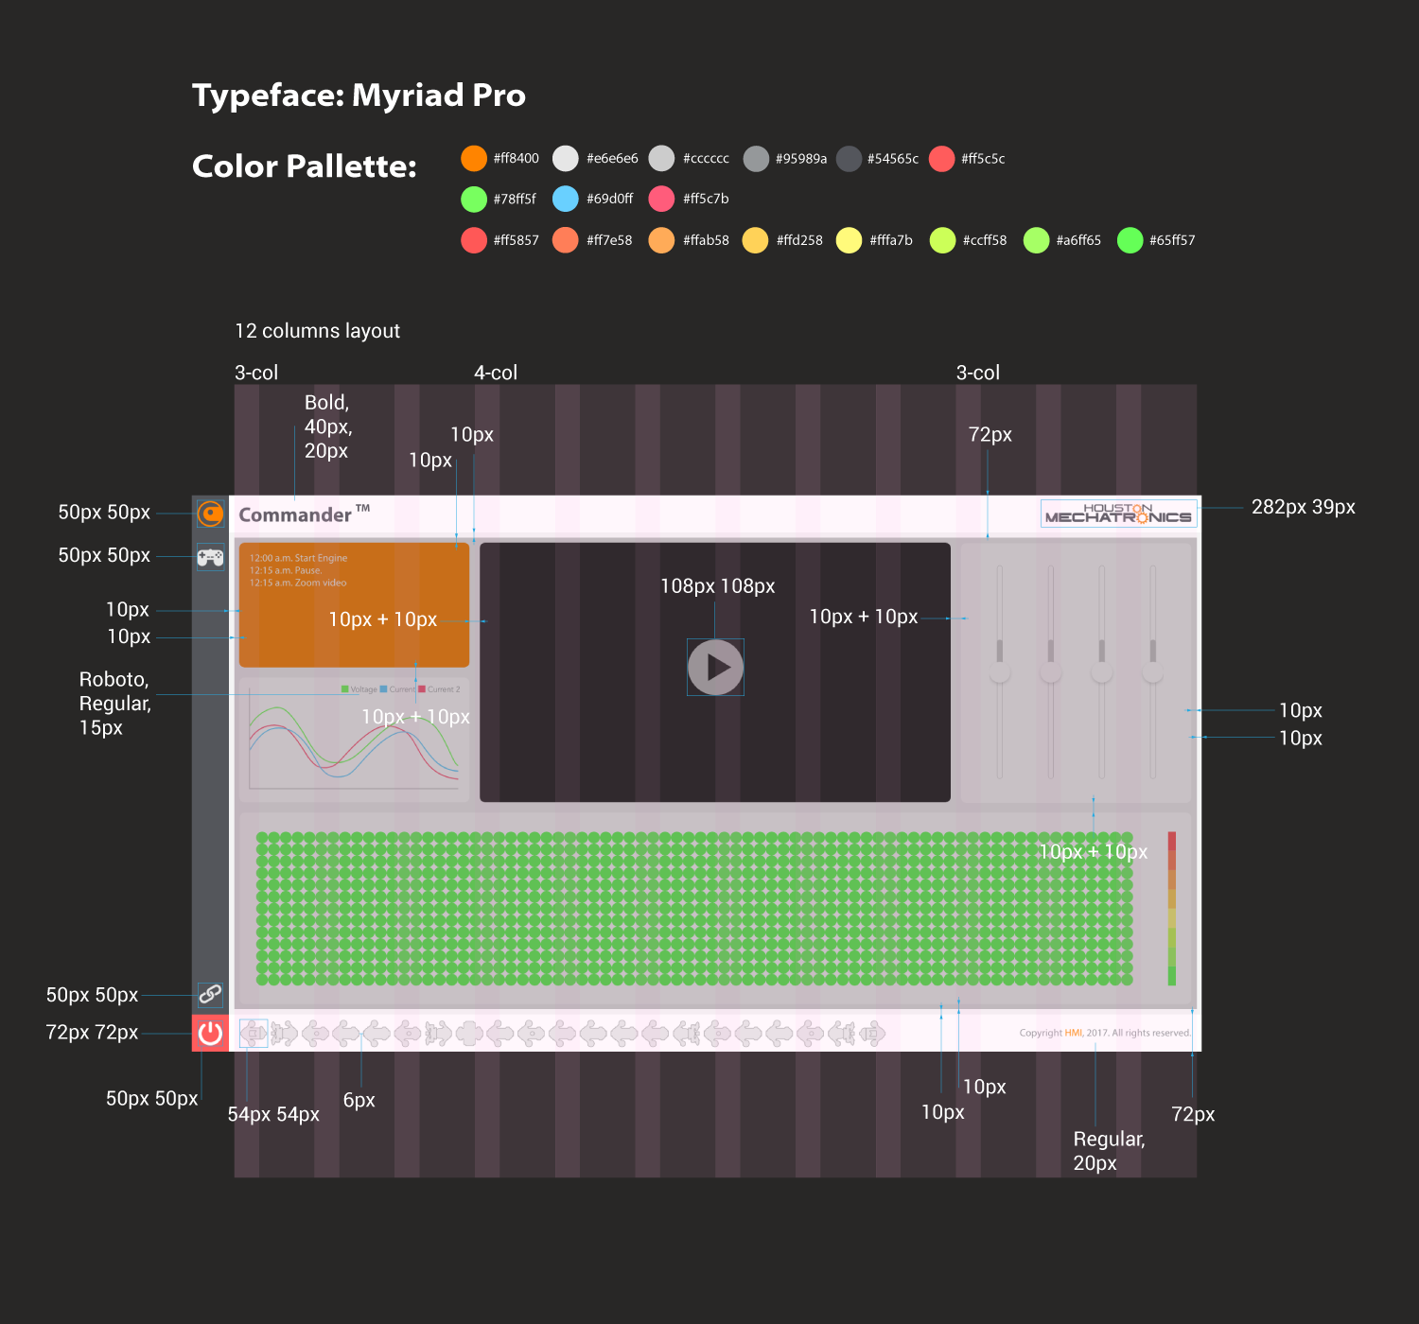Pick the #69d0ff blue swatch
This screenshot has height=1324, width=1419.
(566, 199)
